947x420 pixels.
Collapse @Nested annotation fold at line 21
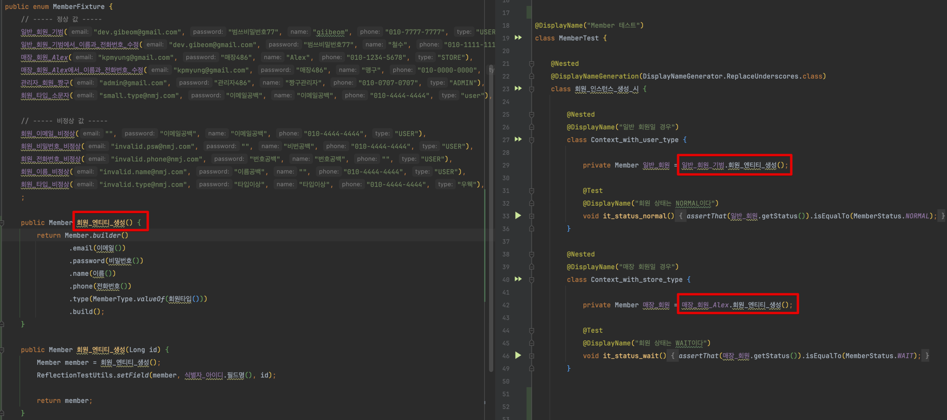pos(531,64)
